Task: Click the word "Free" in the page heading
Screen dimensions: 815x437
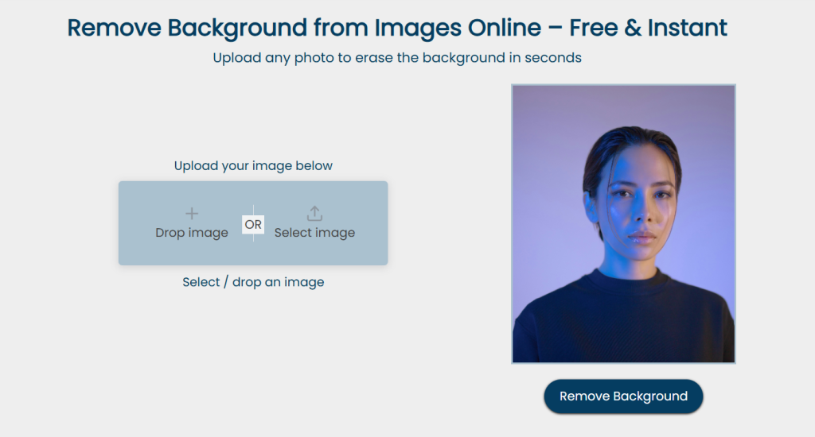Action: coord(596,28)
